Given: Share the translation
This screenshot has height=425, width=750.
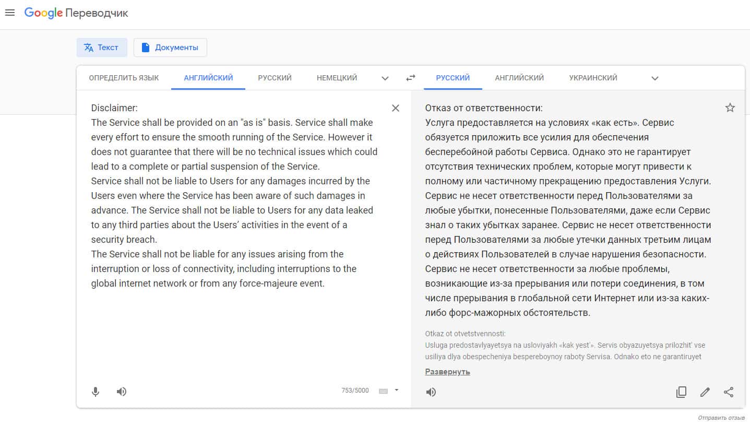Looking at the screenshot, I should coord(729,392).
